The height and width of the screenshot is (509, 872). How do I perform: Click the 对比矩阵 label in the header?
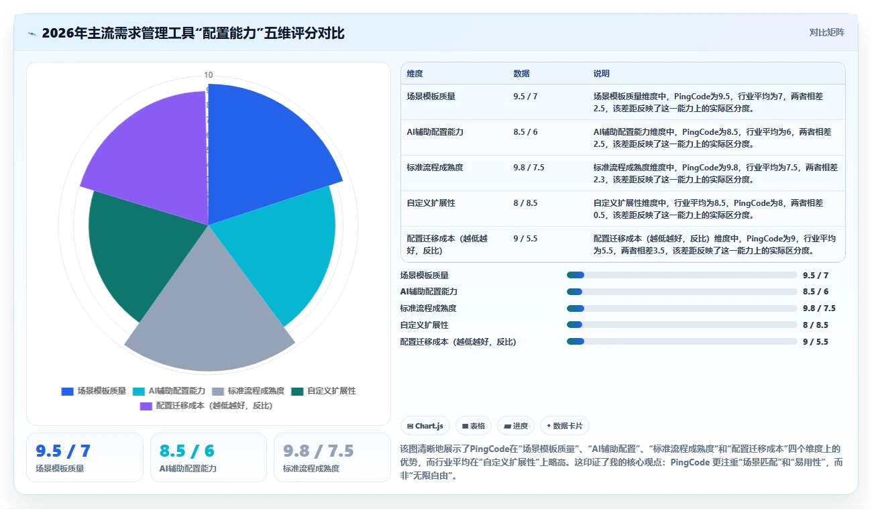pos(826,32)
